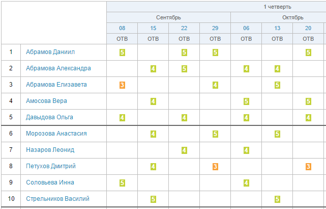Open the lesson dated 20 October

pos(308,28)
